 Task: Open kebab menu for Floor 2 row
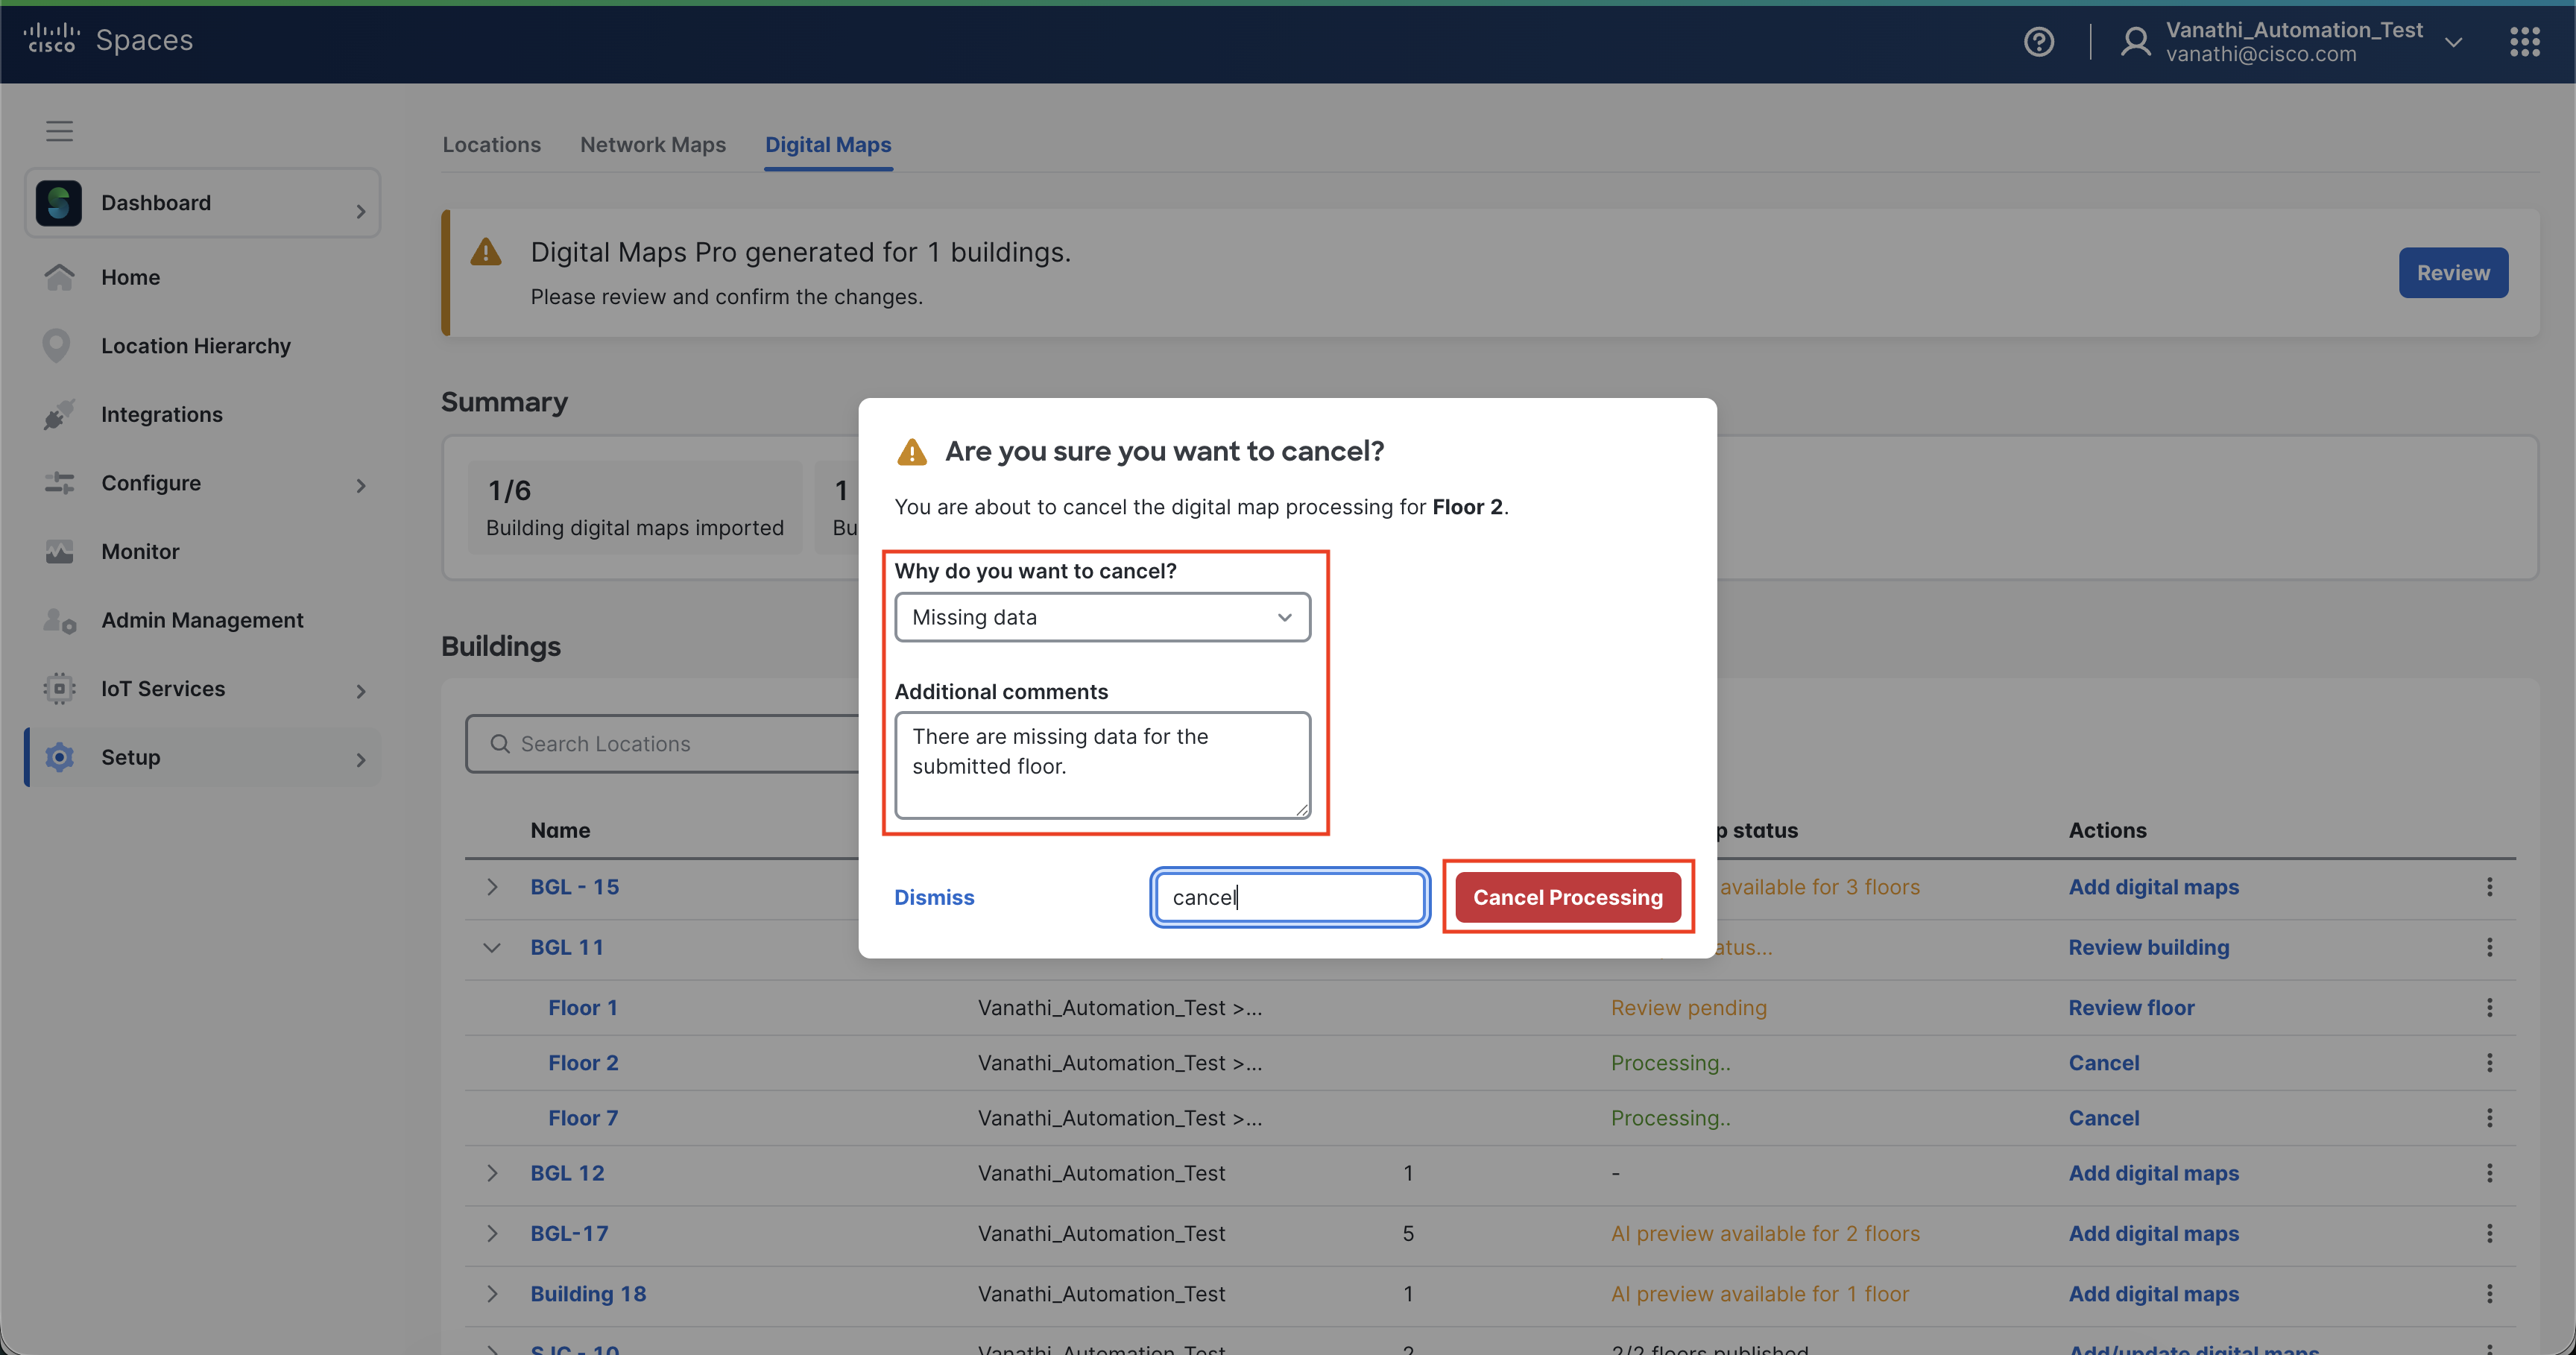[2489, 1062]
